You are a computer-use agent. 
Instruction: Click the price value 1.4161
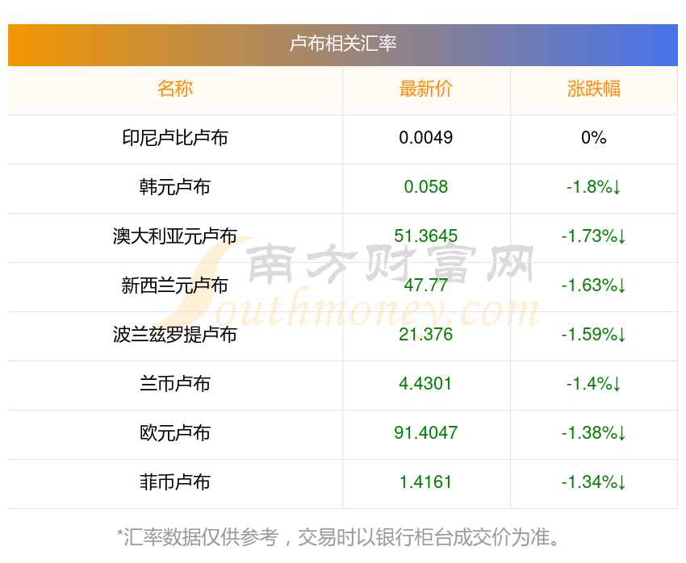tap(425, 482)
